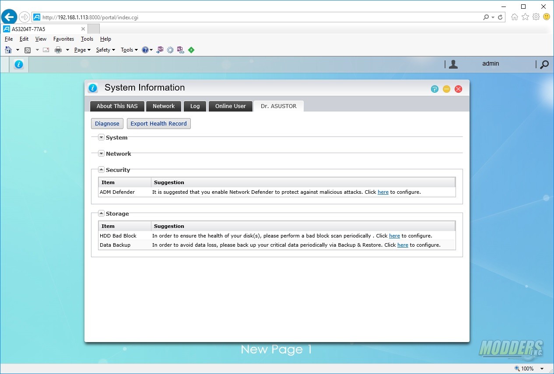Click the admin user silhouette icon
The width and height of the screenshot is (554, 374).
coord(453,64)
